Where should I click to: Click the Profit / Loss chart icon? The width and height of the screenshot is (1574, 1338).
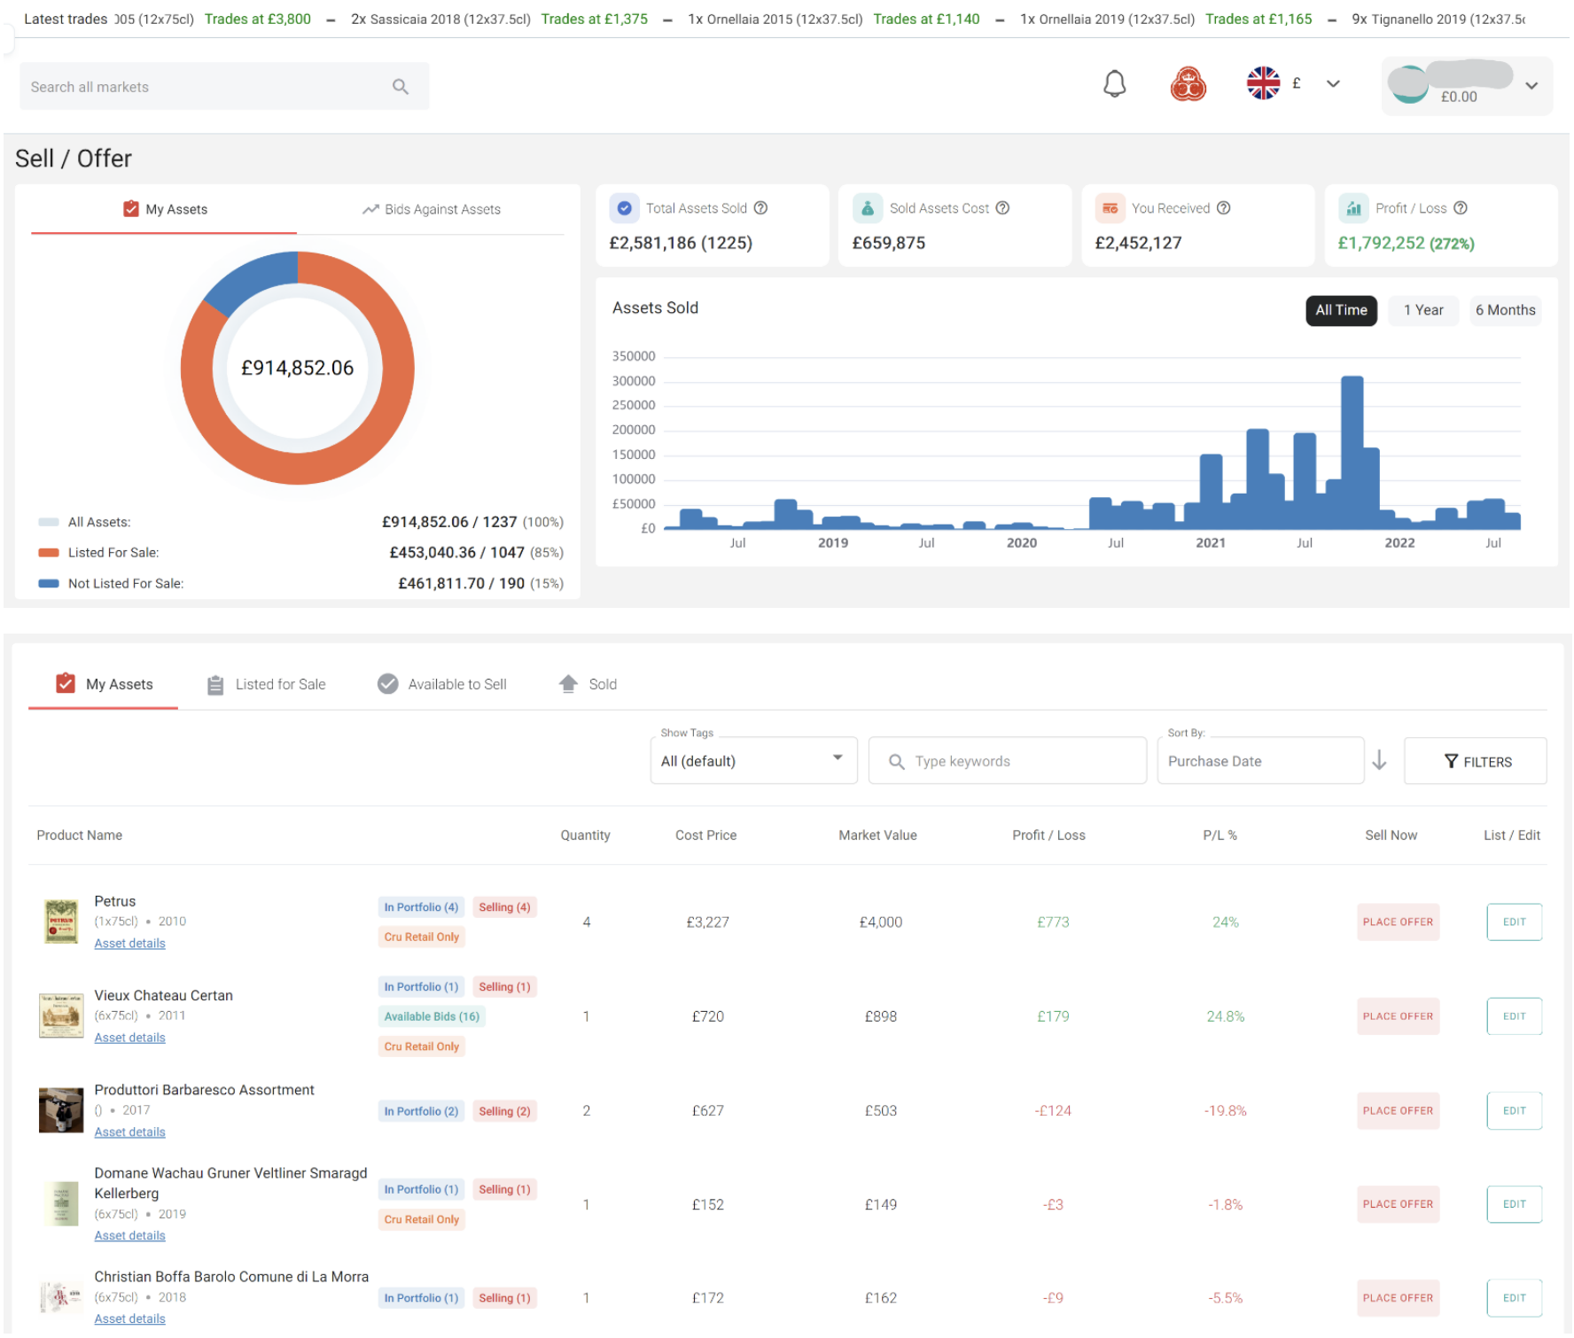[1353, 208]
